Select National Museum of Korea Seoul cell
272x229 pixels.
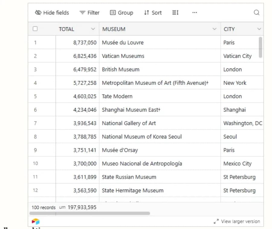click(x=160, y=136)
